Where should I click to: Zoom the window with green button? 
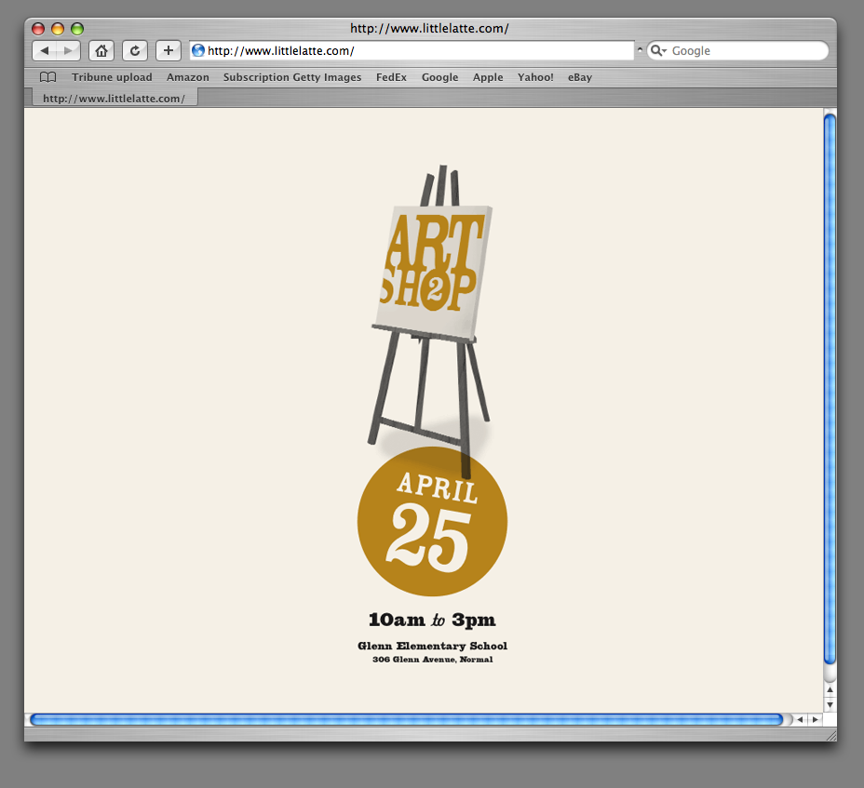[77, 29]
